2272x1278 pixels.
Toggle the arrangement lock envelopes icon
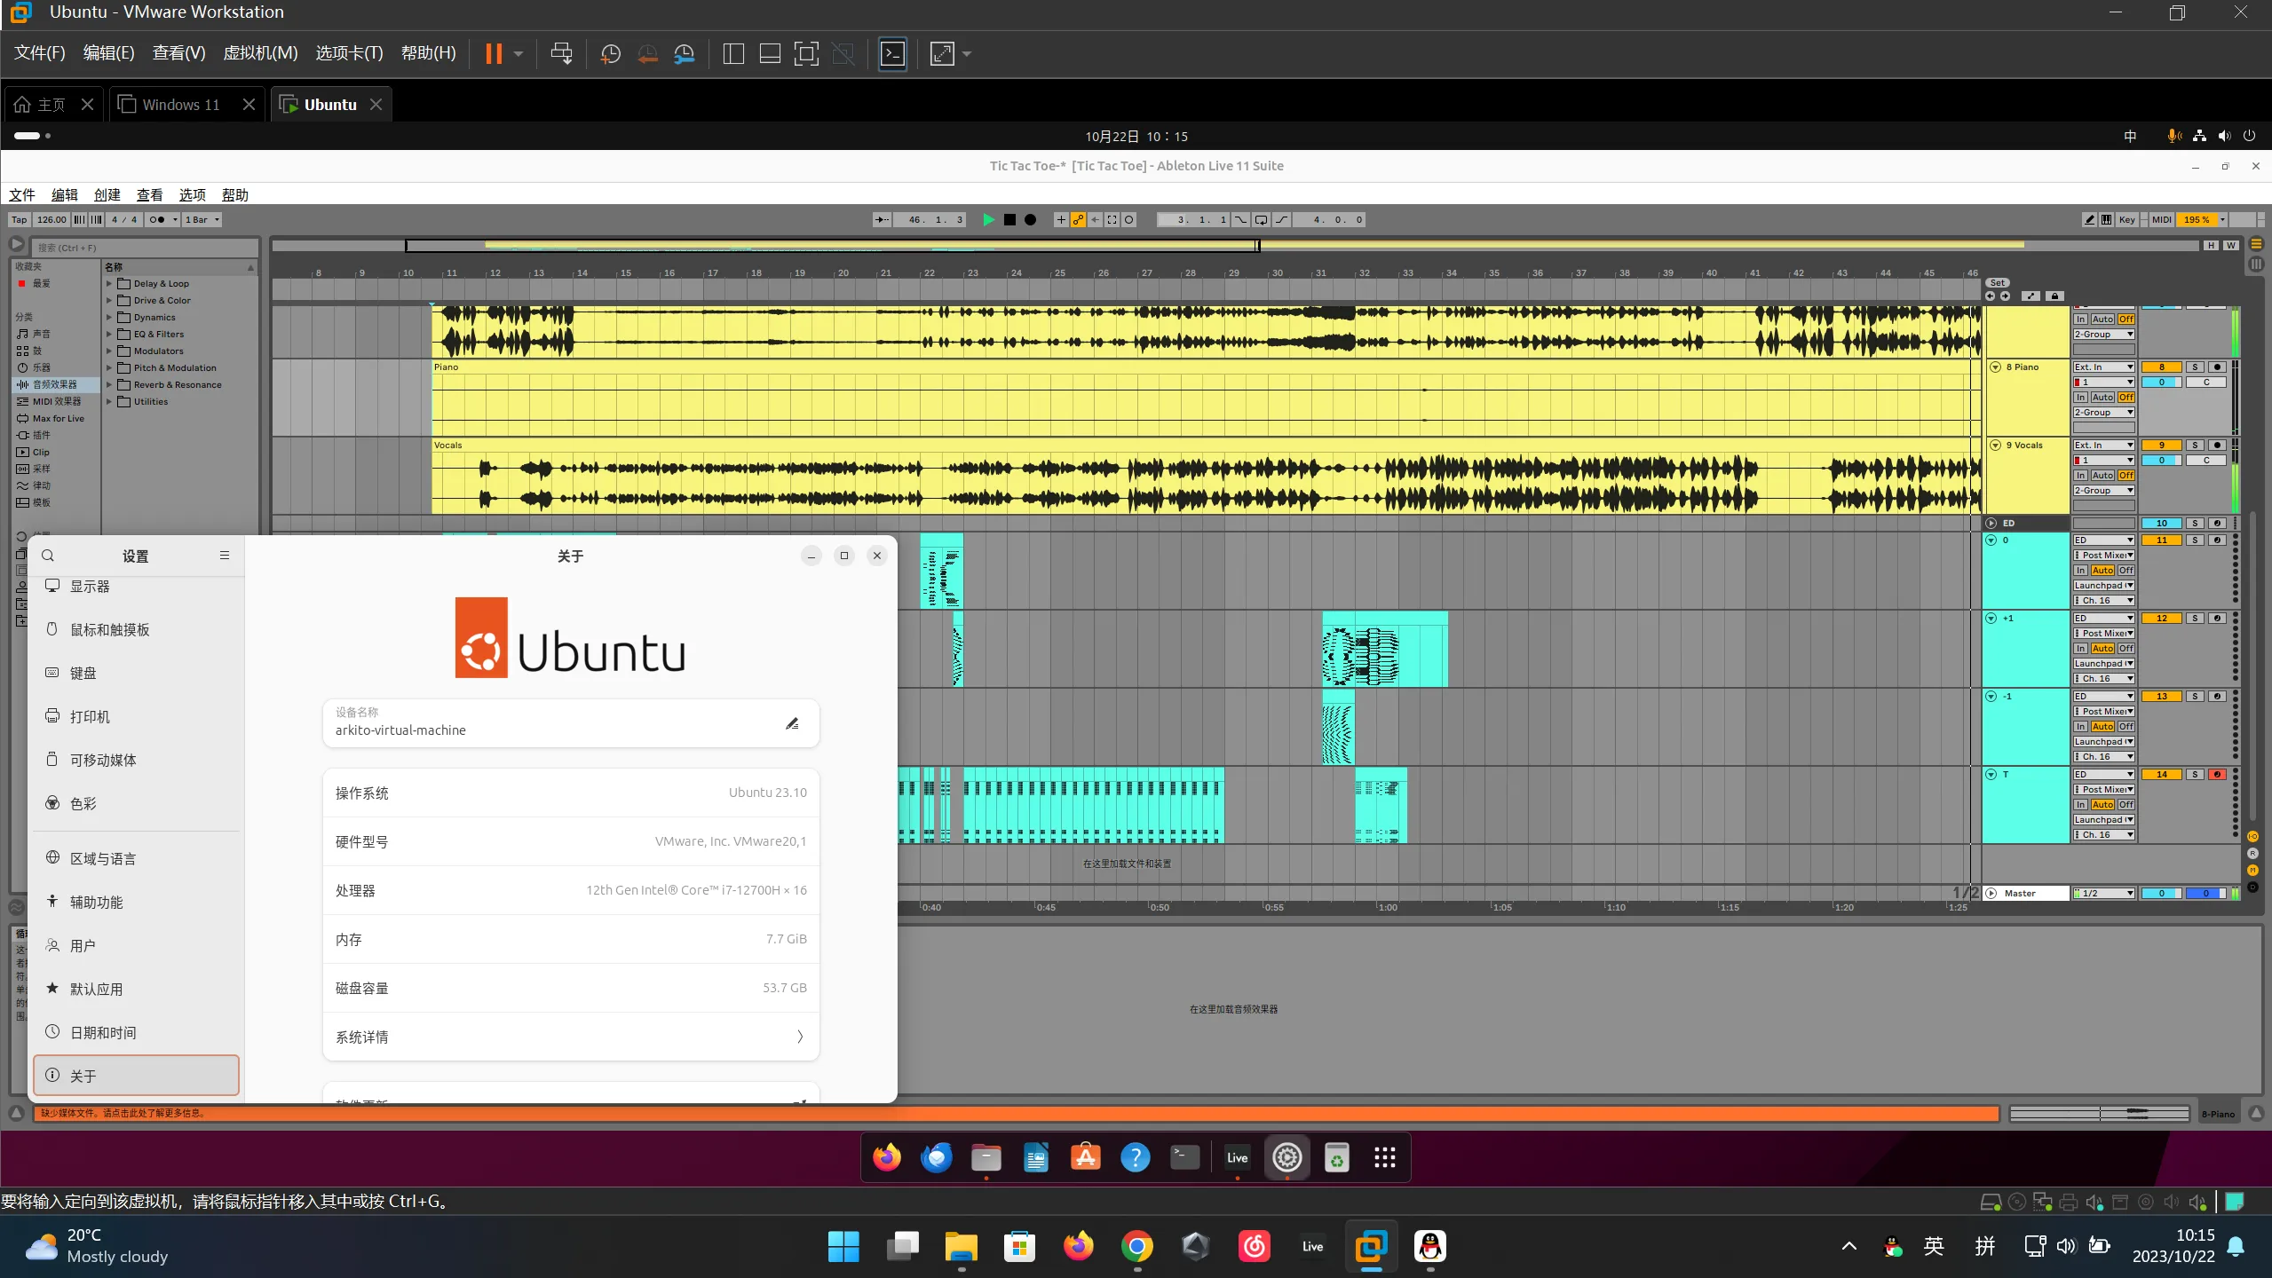pos(2054,296)
